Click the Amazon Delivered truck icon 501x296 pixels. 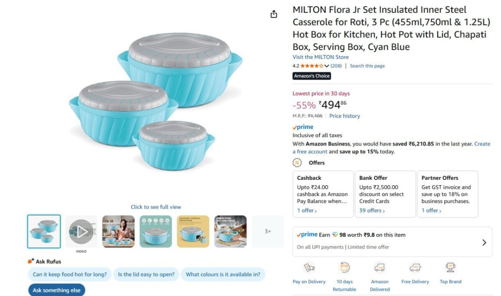point(380,268)
